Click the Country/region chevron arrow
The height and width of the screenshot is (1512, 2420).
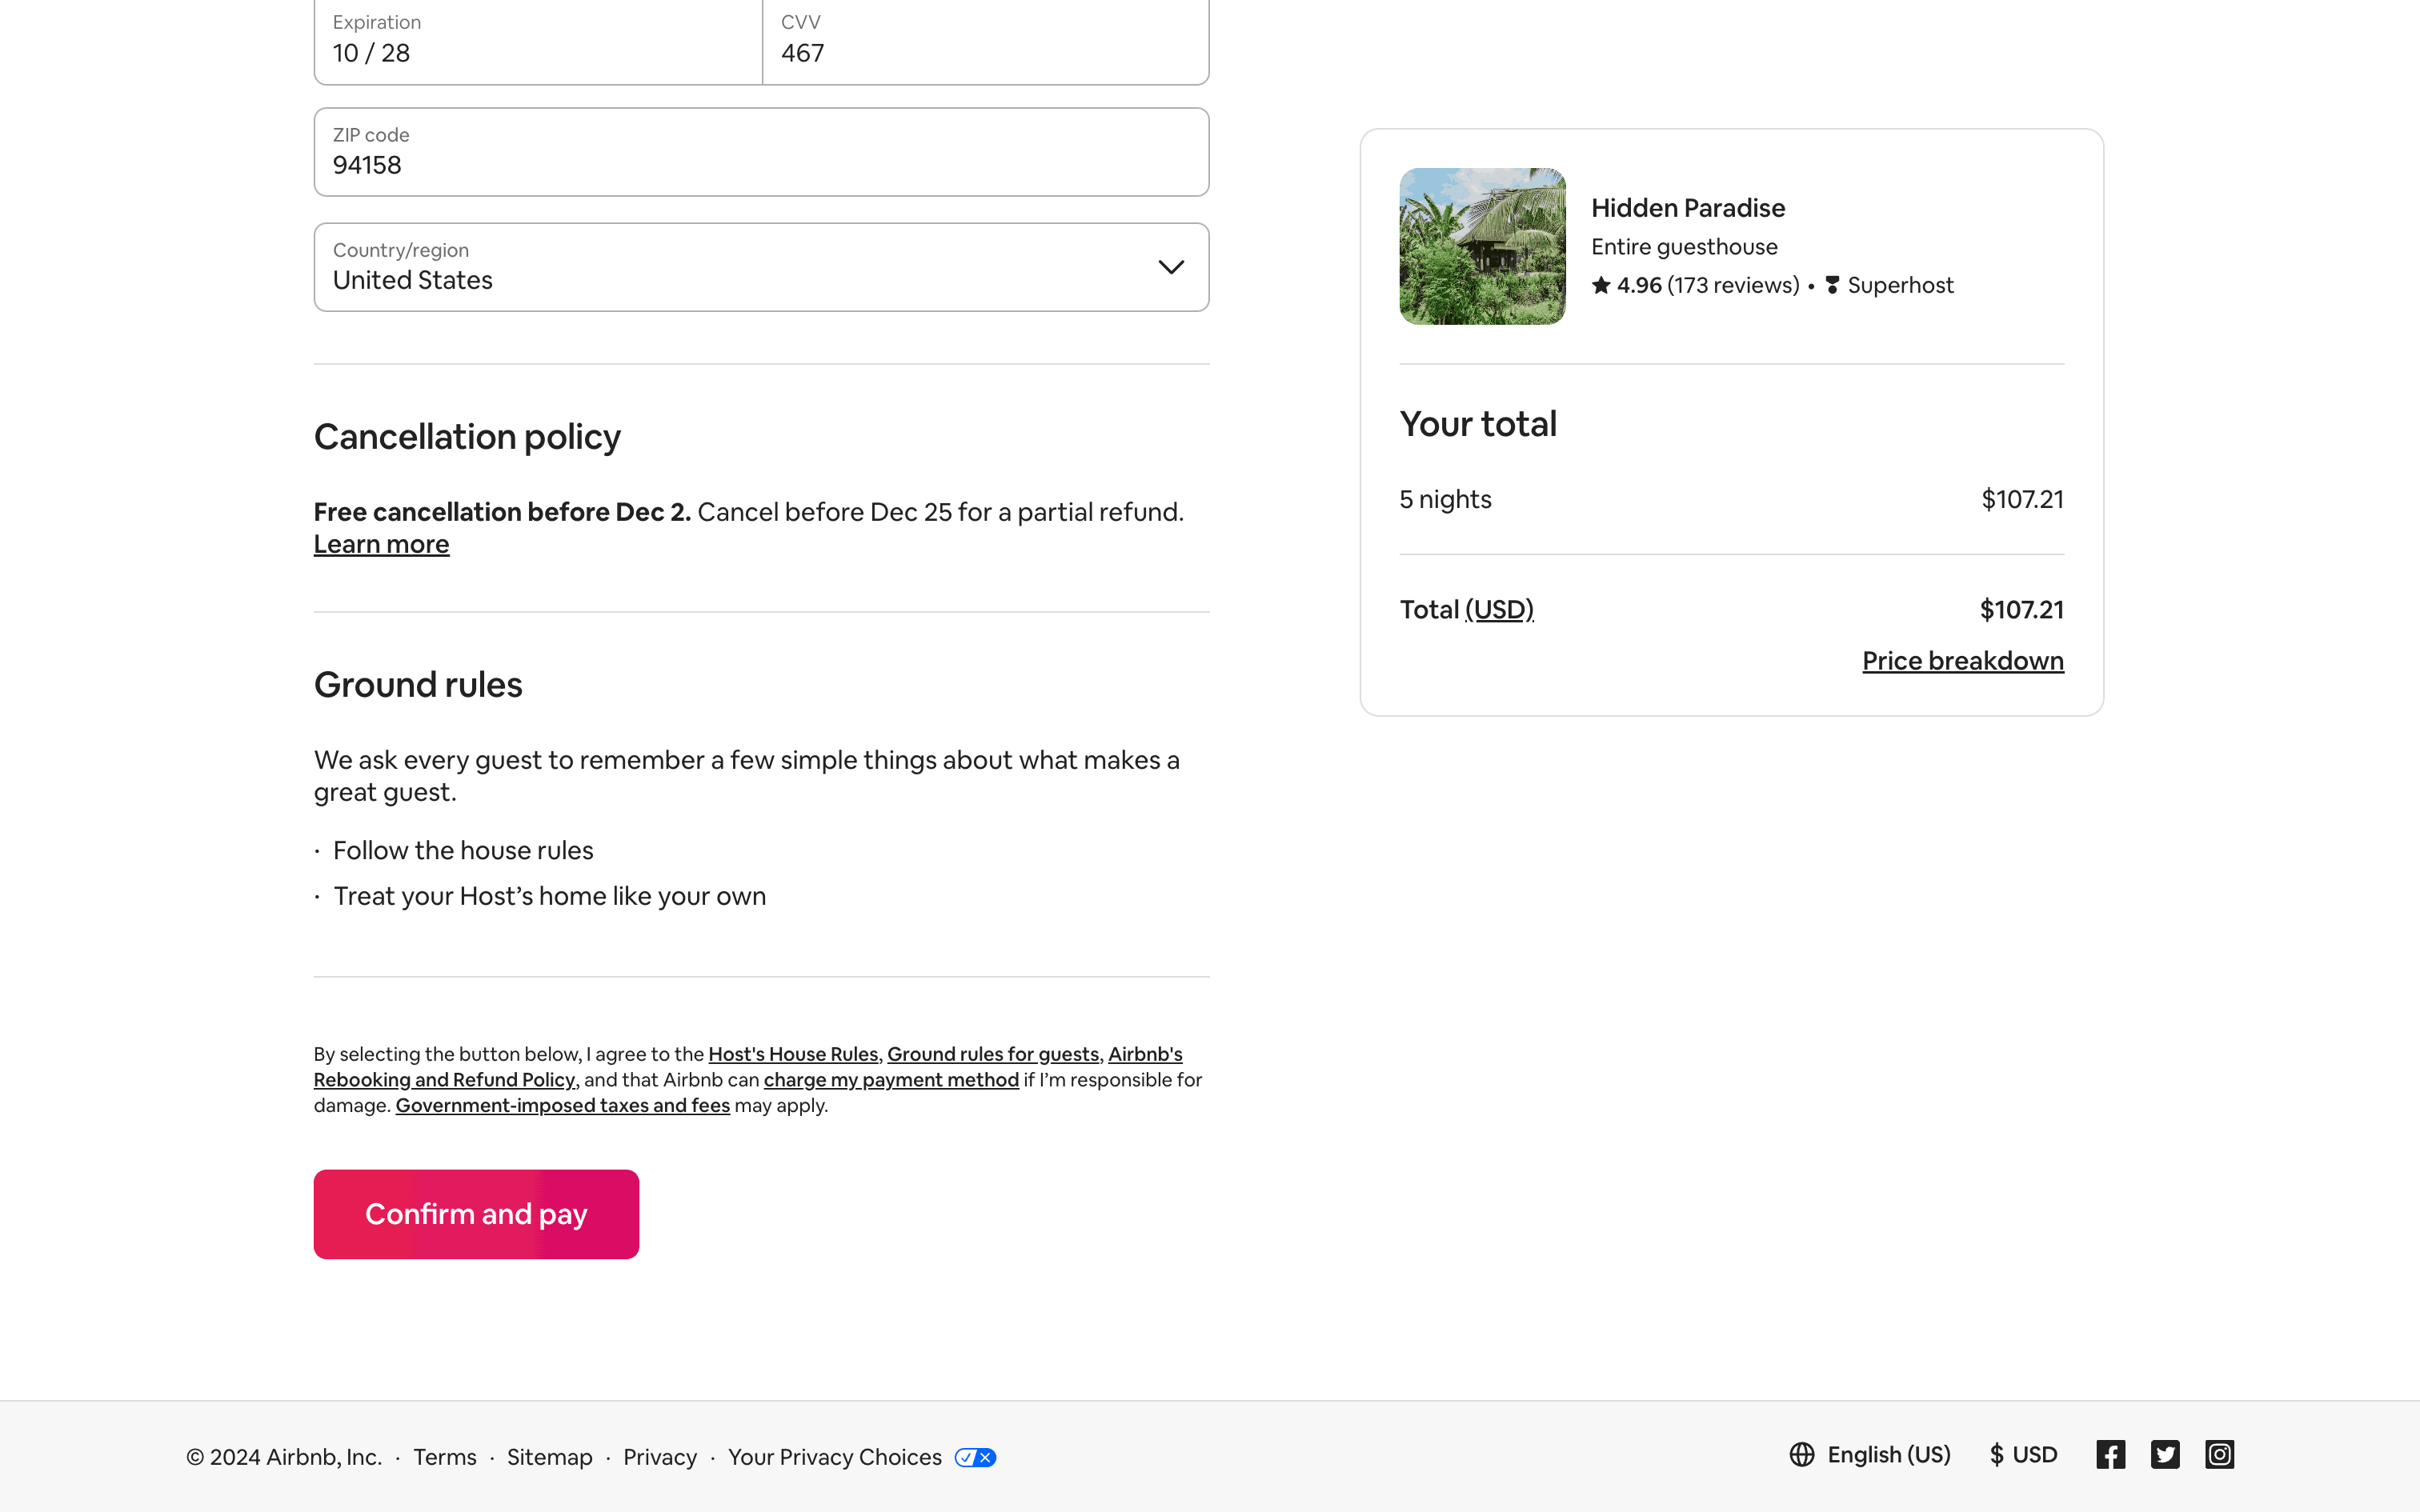(1171, 267)
